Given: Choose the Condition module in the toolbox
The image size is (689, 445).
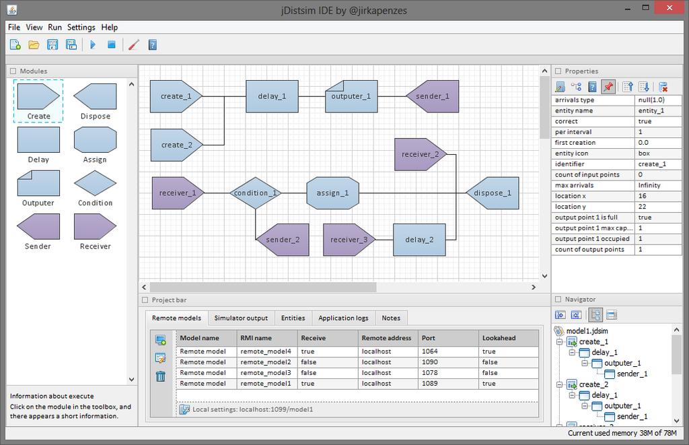Looking at the screenshot, I should point(96,189).
